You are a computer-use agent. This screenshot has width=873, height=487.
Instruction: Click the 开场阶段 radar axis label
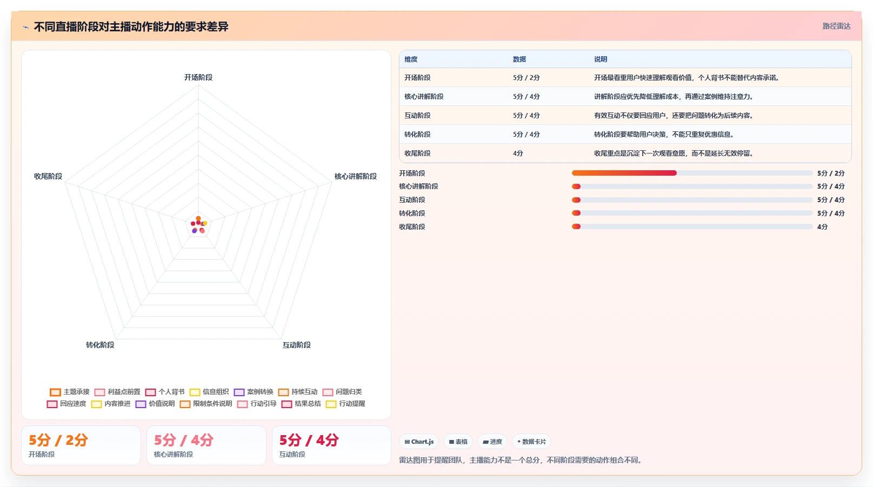point(198,77)
